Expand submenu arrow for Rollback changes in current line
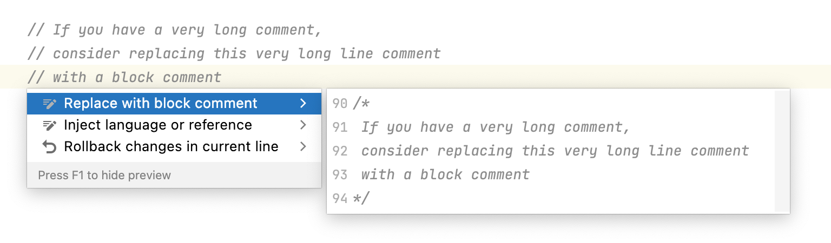 (303, 147)
